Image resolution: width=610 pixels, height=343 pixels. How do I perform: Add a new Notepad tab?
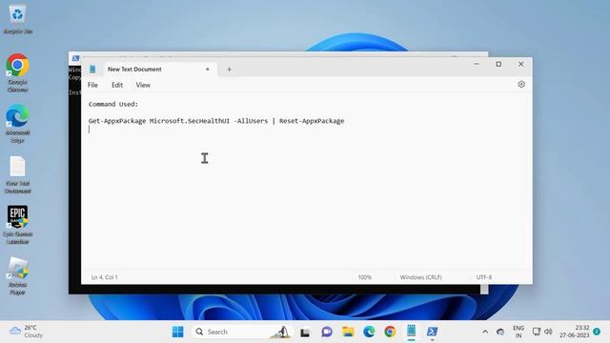coord(229,70)
